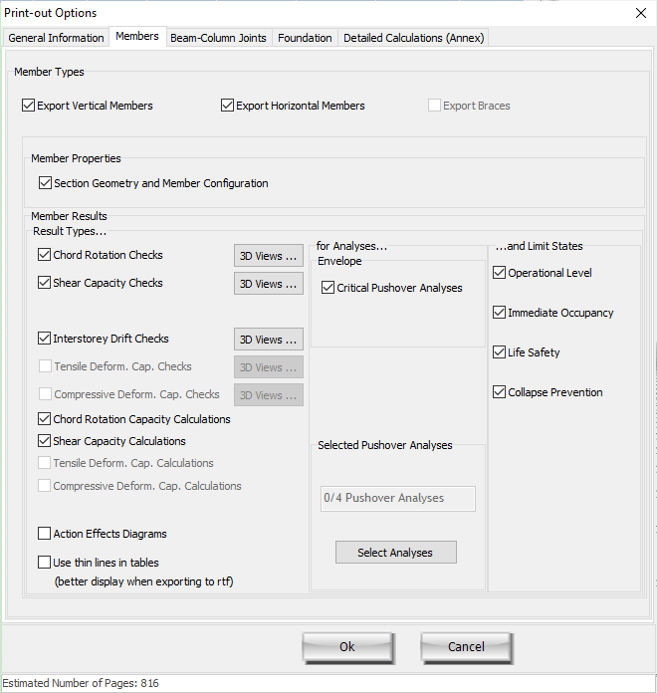Select the Foundation tab
The height and width of the screenshot is (693, 657).
(x=305, y=38)
